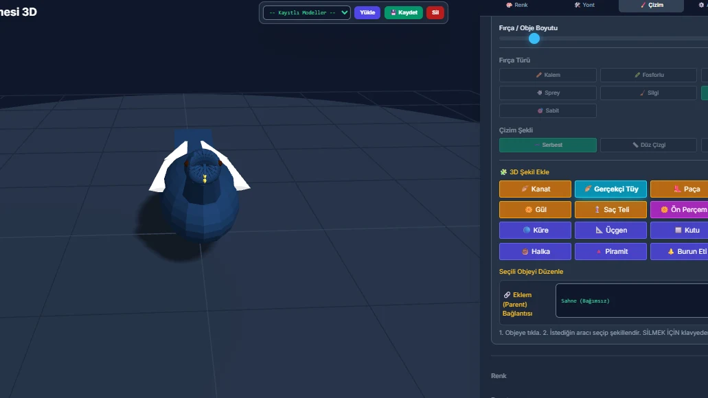The width and height of the screenshot is (708, 398).
Task: Open the Sahne (Bağımsız) parent dropdown
Action: (x=632, y=301)
